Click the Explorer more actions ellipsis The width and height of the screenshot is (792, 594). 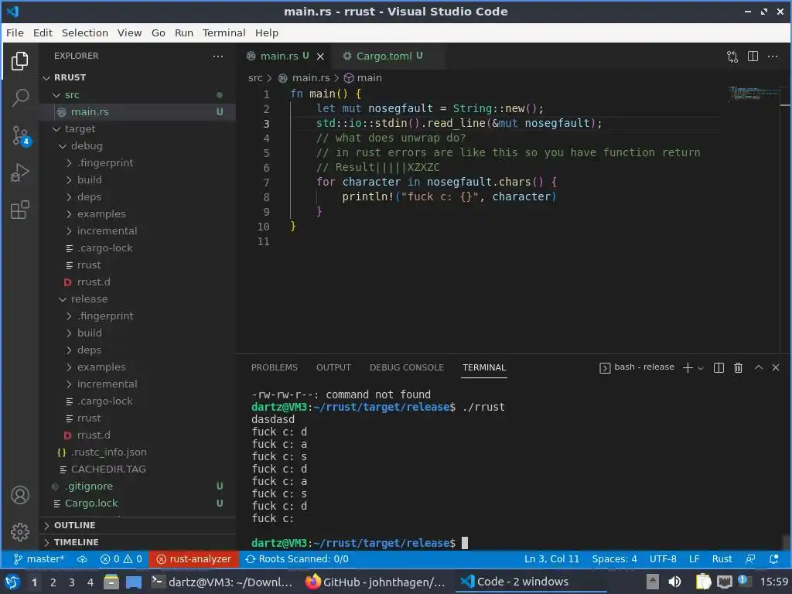217,56
